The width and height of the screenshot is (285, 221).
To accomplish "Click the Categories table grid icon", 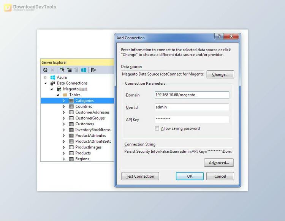I will coord(71,101).
